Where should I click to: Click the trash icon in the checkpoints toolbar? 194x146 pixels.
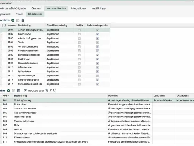tap(19, 90)
